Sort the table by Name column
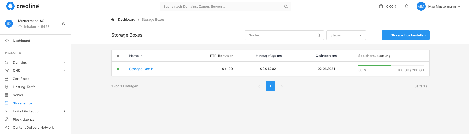This screenshot has height=134, width=469. tap(136, 56)
